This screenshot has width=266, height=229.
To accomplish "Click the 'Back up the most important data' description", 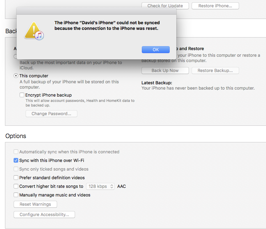I will coord(71,65).
